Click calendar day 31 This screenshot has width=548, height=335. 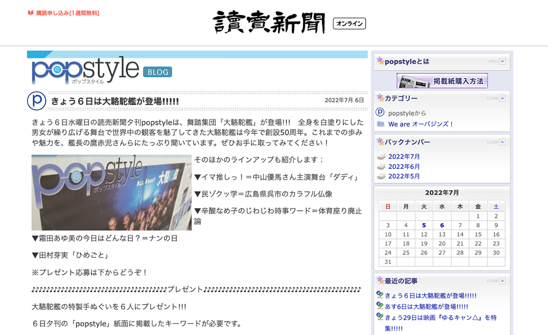coord(388,262)
